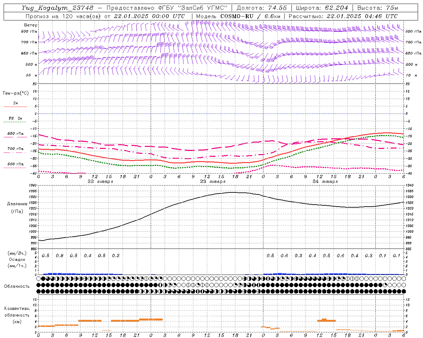Click the Модель COSMO-RU / 6.6км text
The image size is (423, 338).
pyautogui.click(x=238, y=16)
